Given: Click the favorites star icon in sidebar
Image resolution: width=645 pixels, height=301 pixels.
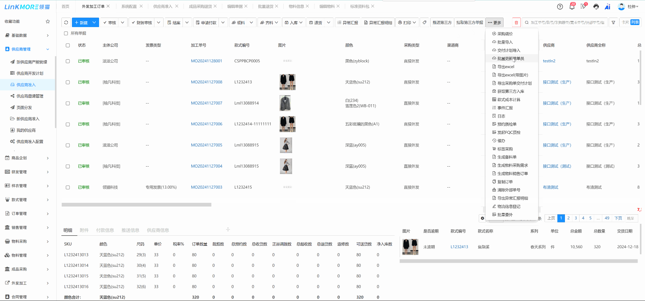Looking at the screenshot, I should (x=48, y=21).
